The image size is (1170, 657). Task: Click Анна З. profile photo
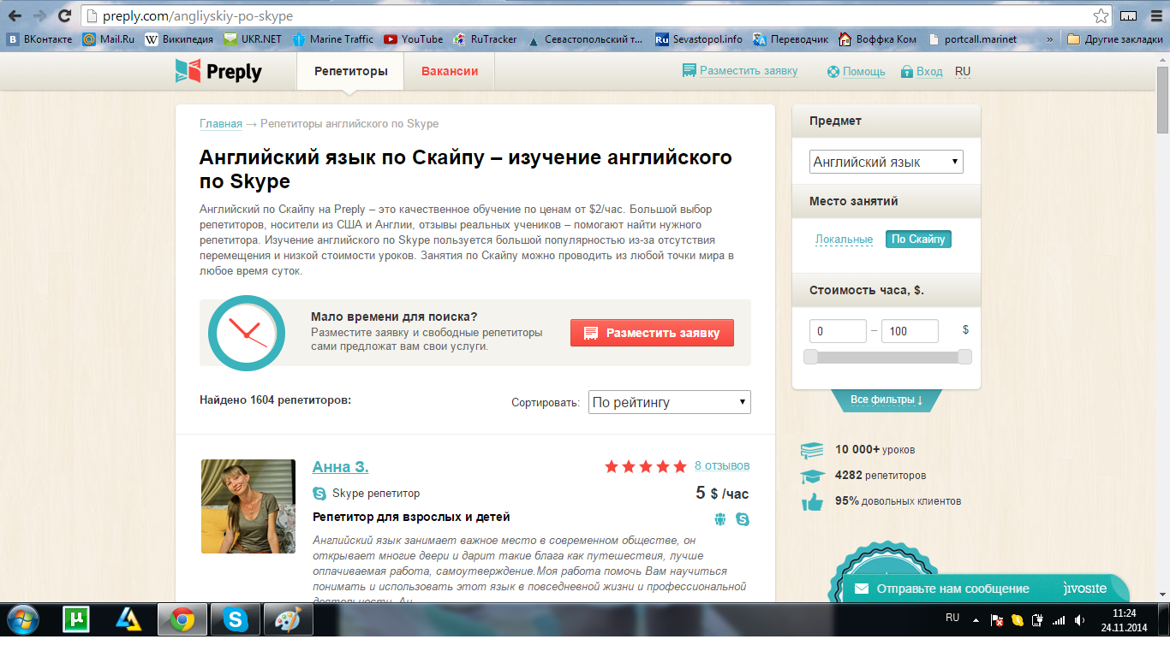(248, 506)
